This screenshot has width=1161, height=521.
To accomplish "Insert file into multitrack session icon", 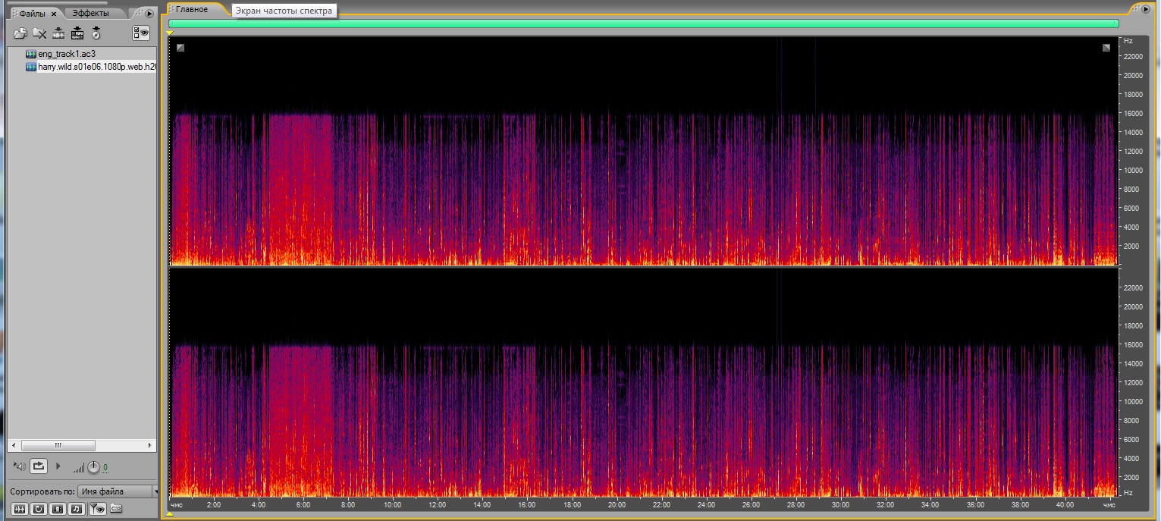I will (x=77, y=33).
